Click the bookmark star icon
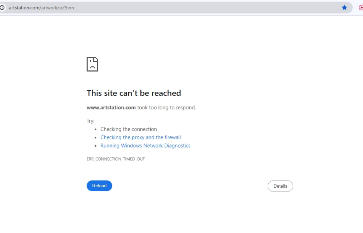363x233 pixels. (344, 8)
